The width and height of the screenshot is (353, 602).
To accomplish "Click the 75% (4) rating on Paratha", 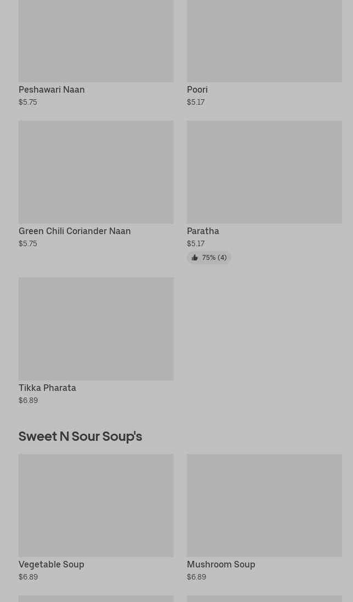I will coord(214,258).
